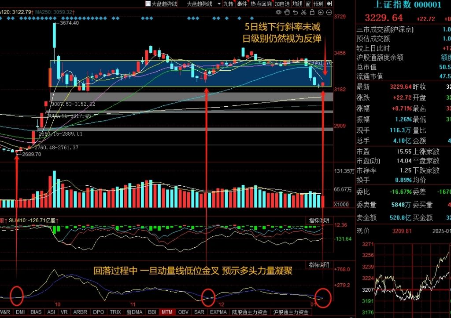Open the OBV indicator tab

click(x=183, y=312)
